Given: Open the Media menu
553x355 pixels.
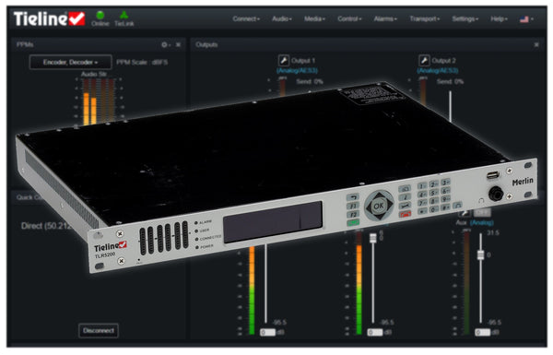Looking at the screenshot, I should pos(314,18).
